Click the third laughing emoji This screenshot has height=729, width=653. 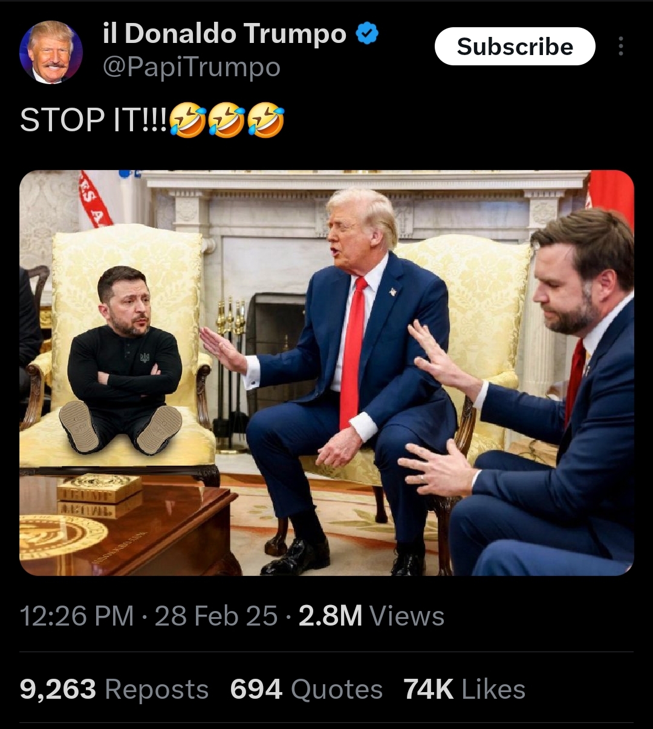[265, 119]
